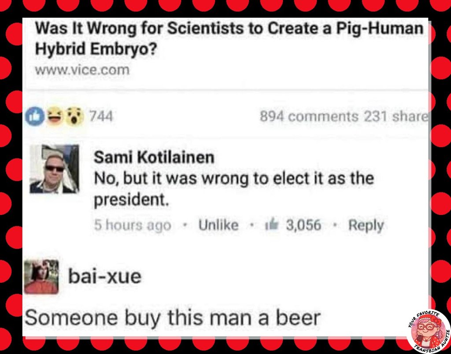The width and height of the screenshot is (451, 354).
Task: Click Reply on Sami's comment
Action: [x=366, y=225]
